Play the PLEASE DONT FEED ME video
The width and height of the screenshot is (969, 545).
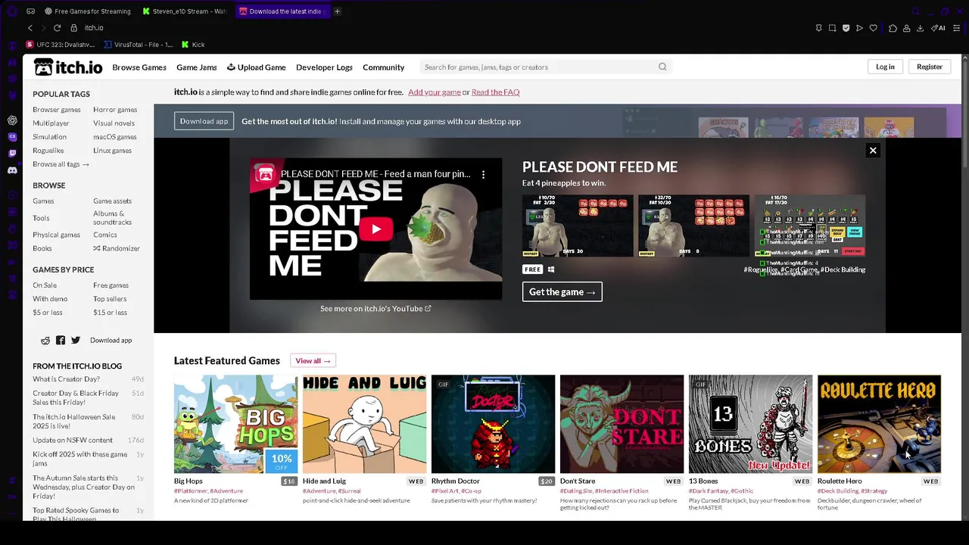pos(375,229)
